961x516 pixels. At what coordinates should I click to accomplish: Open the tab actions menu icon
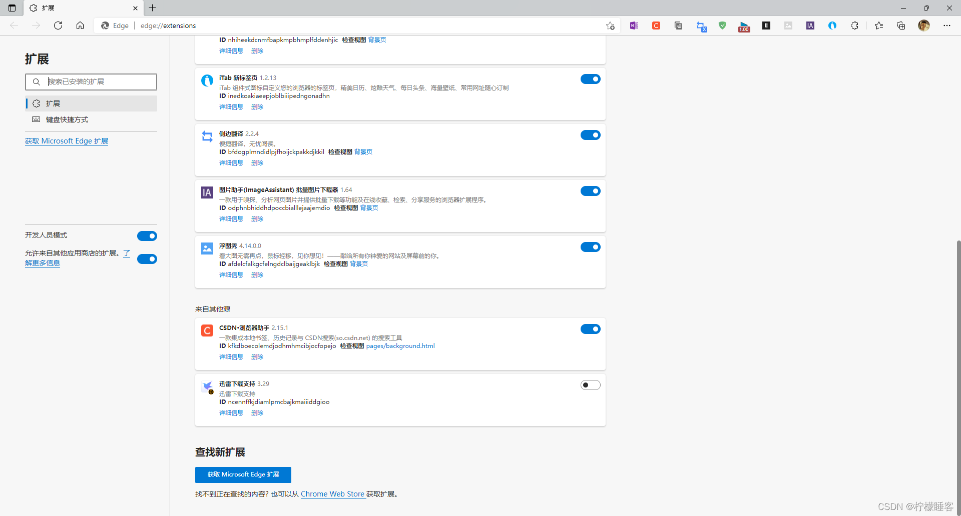coord(12,8)
